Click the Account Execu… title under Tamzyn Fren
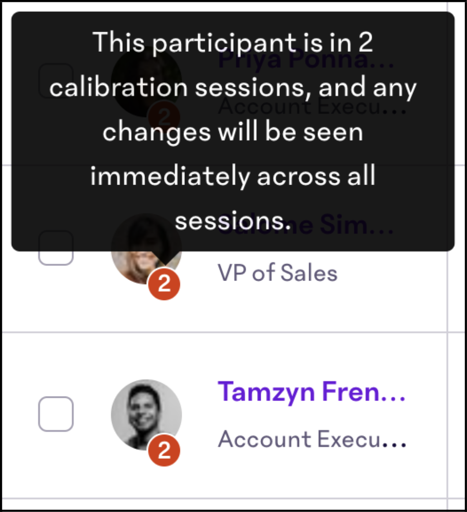 (312, 439)
